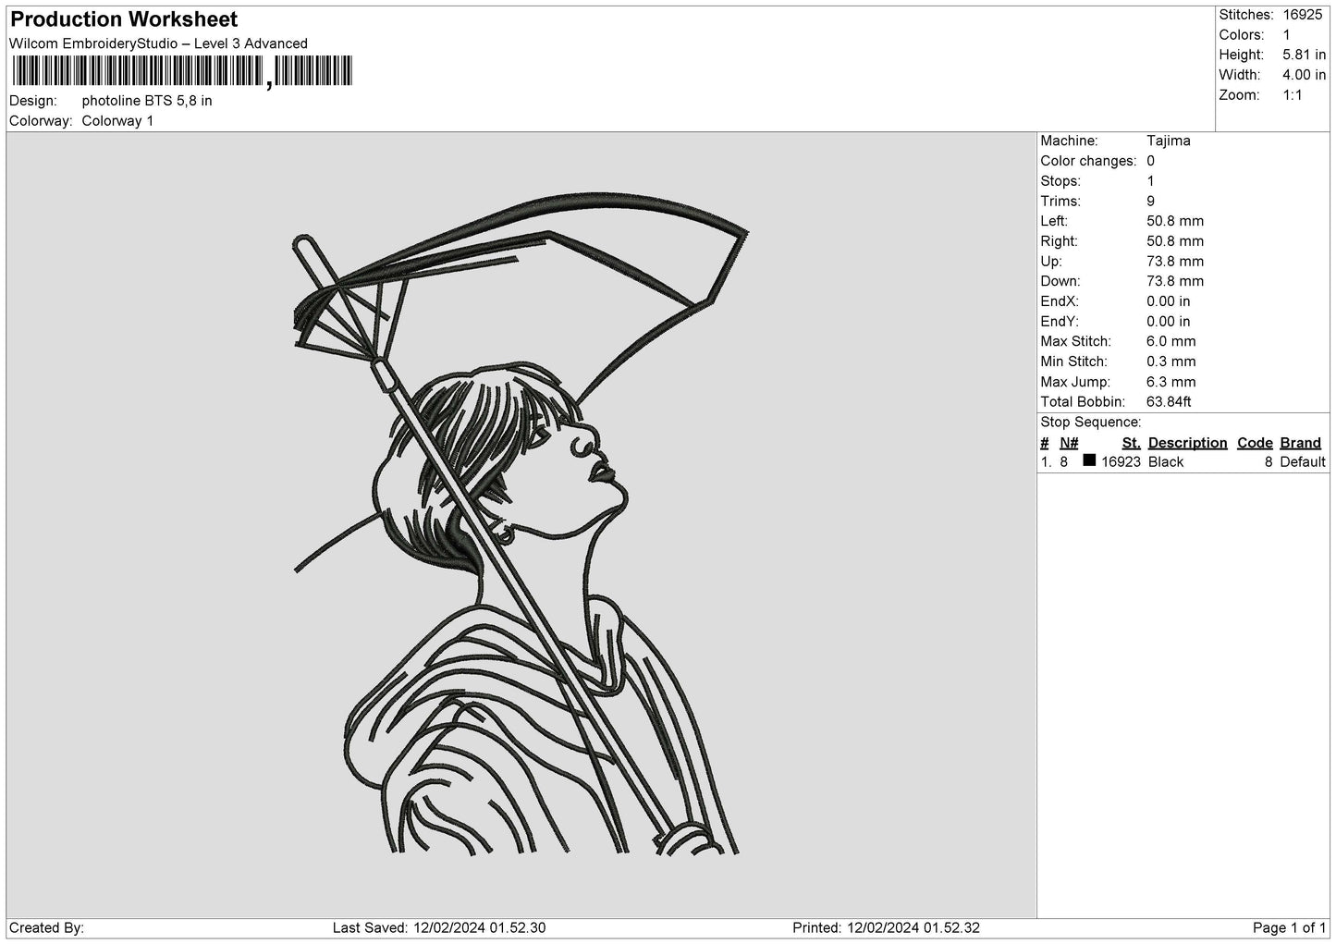Click the St. column header

(x=1131, y=443)
